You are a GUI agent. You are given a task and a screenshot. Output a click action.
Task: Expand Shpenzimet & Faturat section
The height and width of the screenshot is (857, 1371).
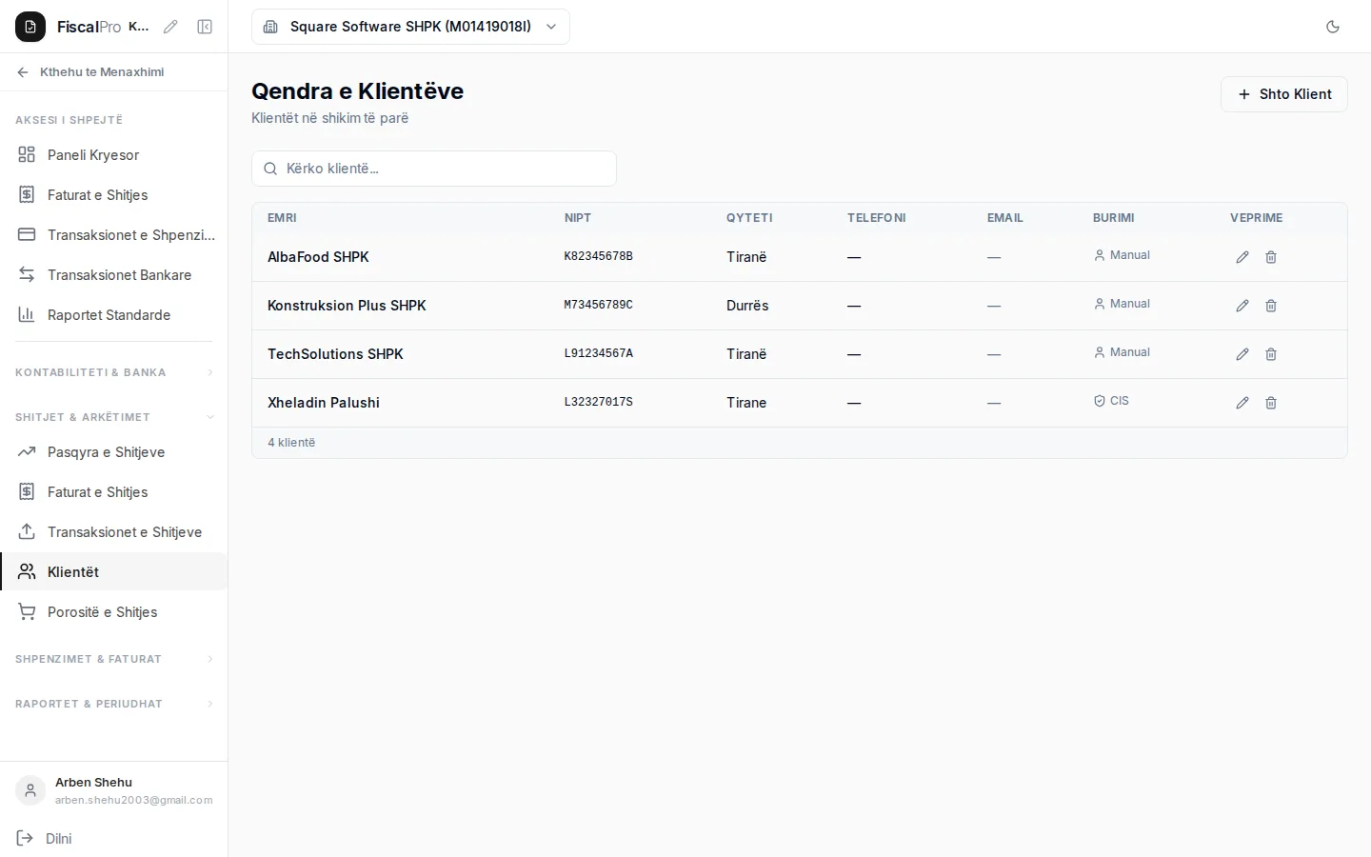pos(114,659)
